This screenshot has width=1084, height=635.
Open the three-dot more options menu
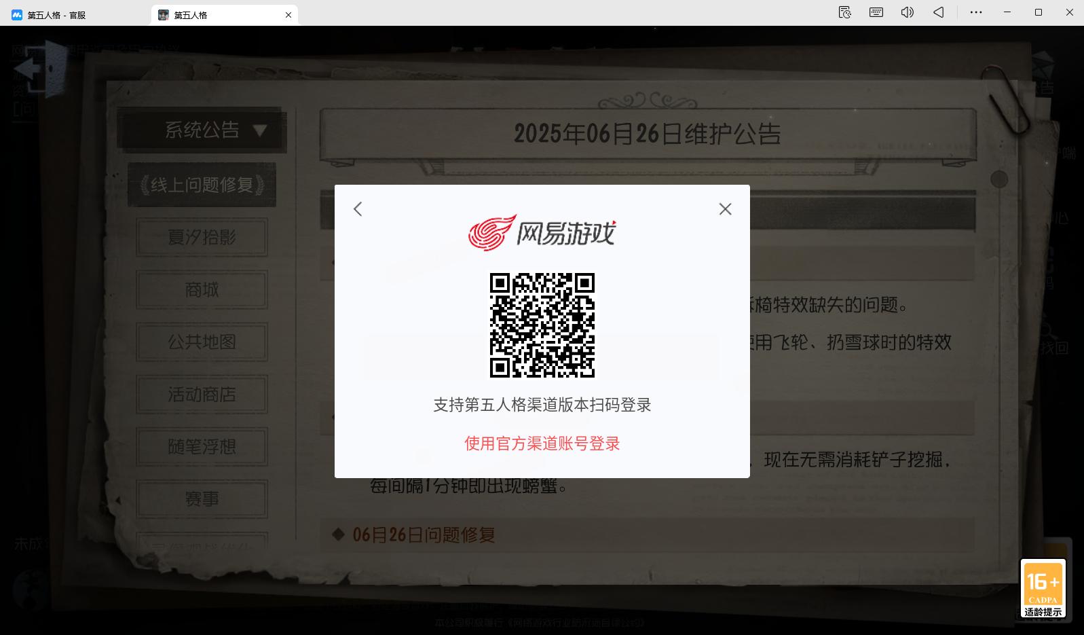tap(975, 12)
